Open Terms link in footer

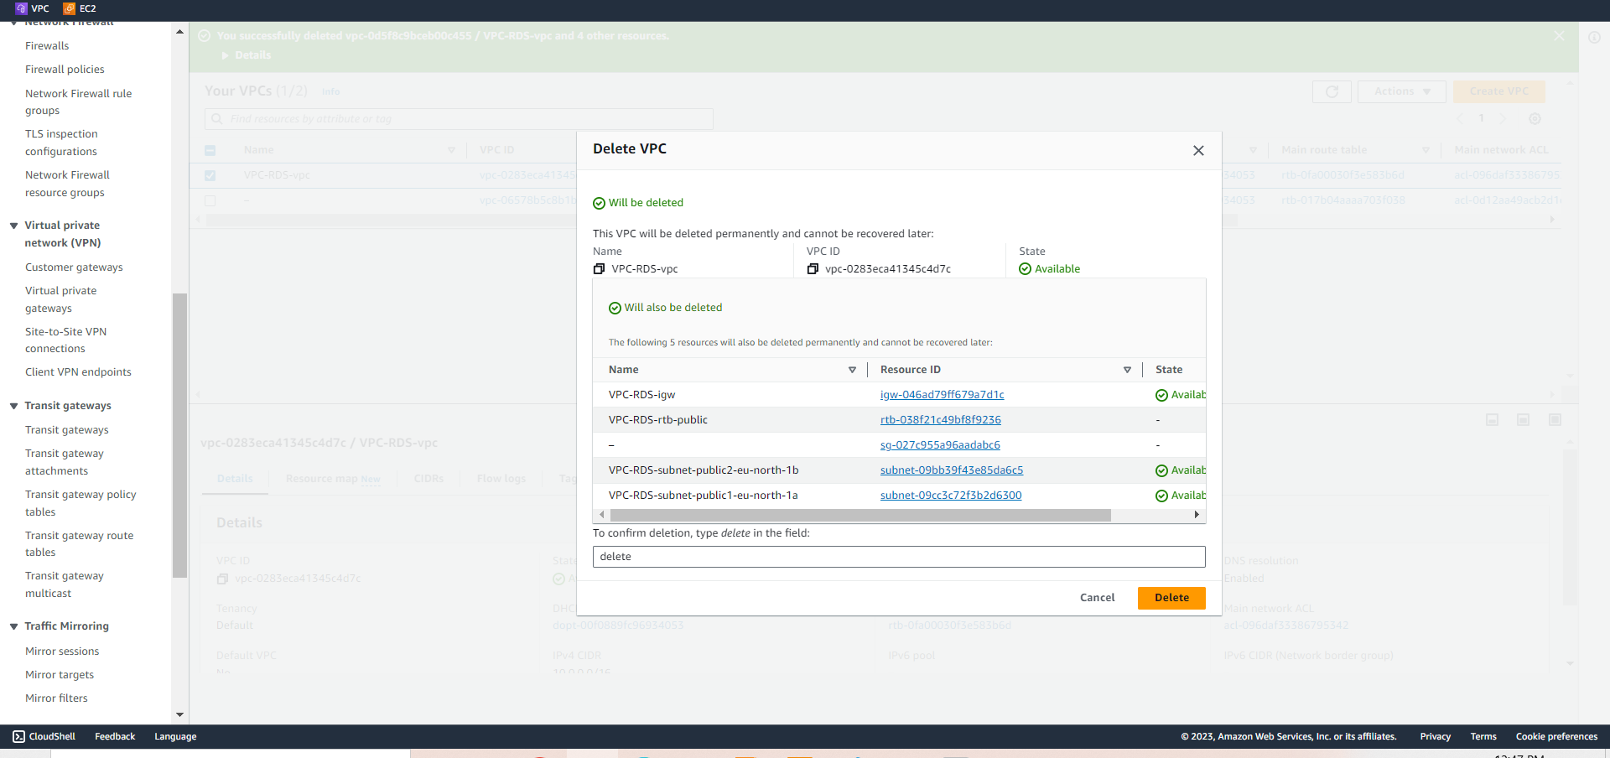click(x=1483, y=736)
